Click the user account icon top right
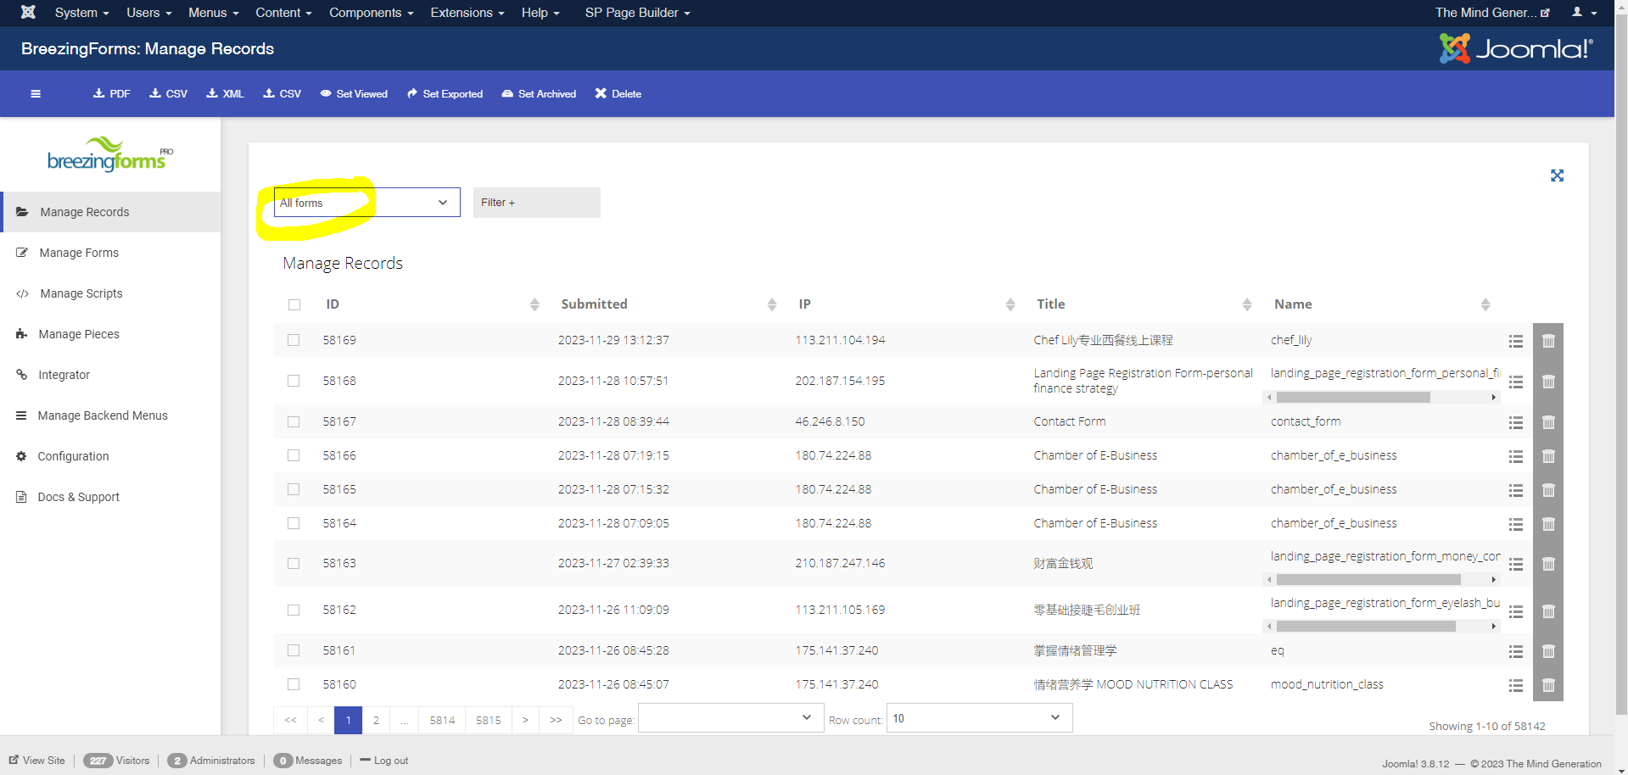The height and width of the screenshot is (775, 1628). click(x=1584, y=12)
